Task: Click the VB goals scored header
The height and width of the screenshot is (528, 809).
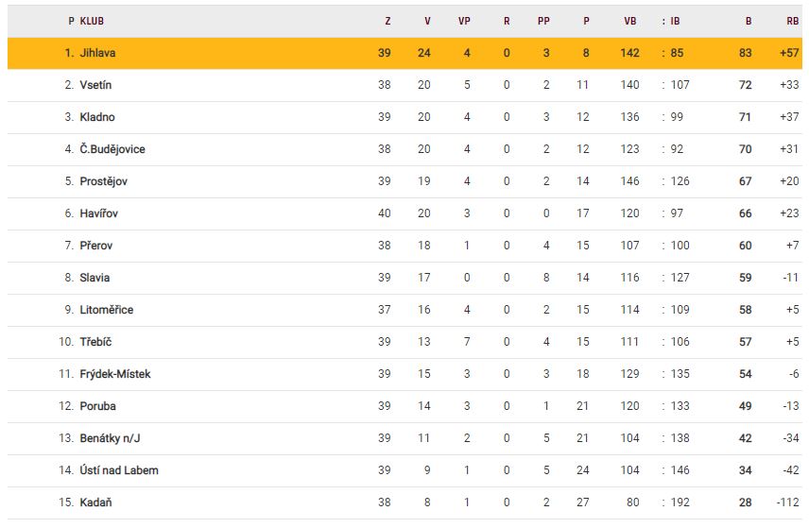Action: click(630, 20)
